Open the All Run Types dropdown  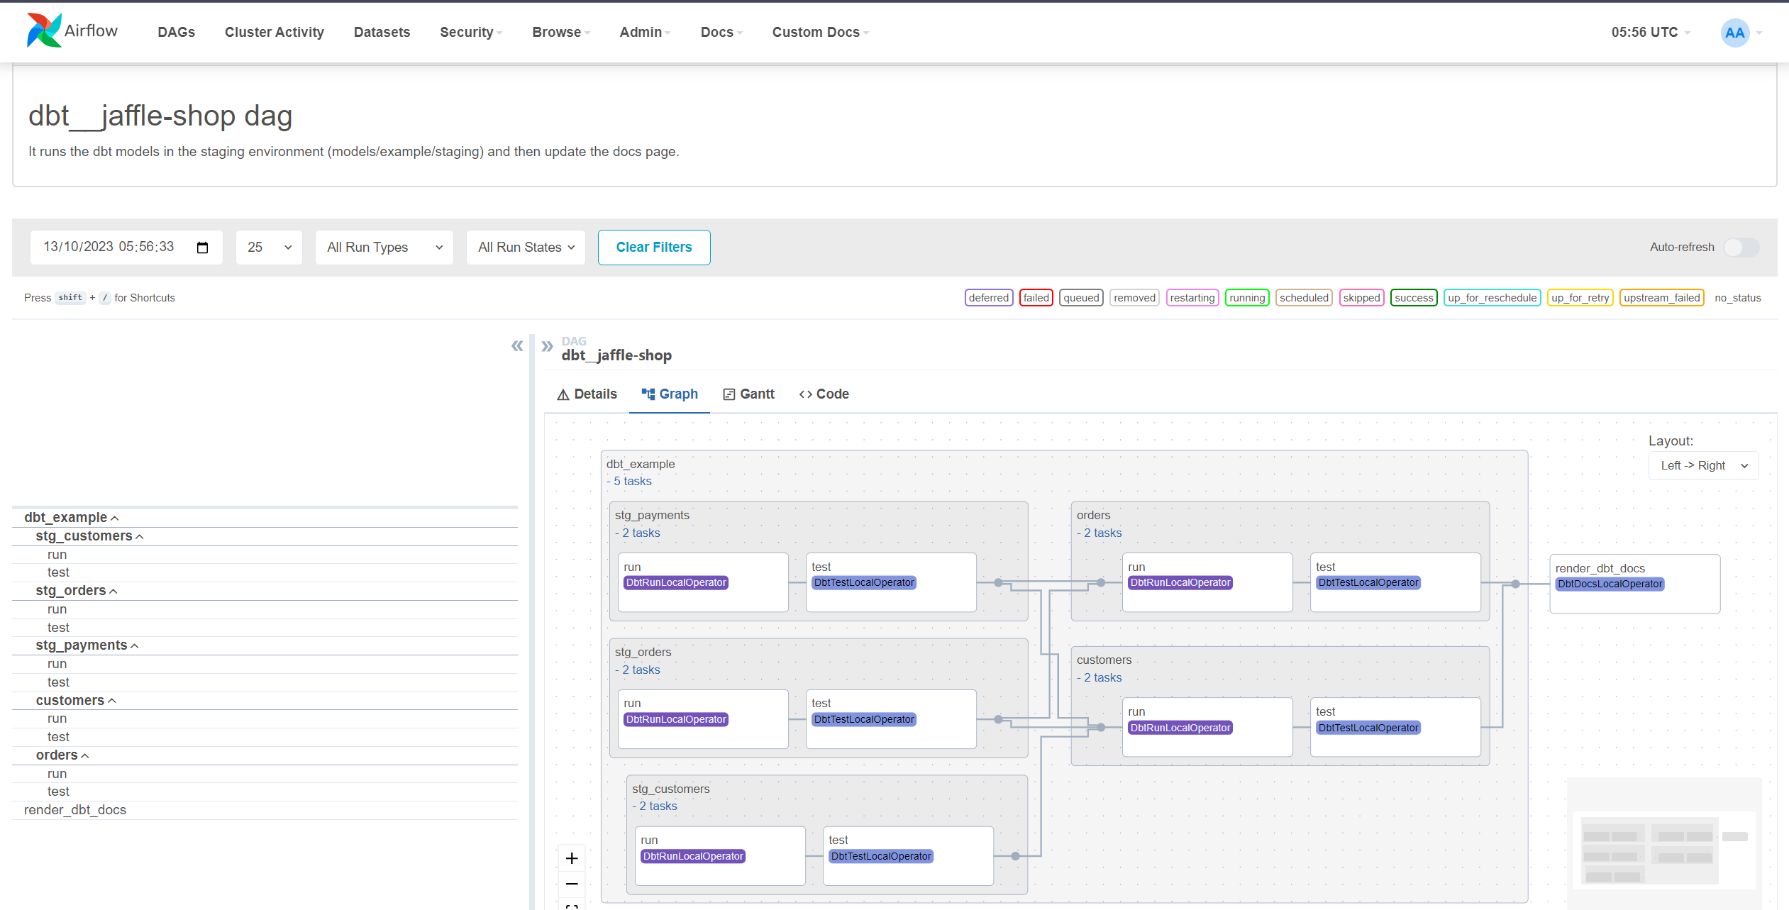(384, 248)
